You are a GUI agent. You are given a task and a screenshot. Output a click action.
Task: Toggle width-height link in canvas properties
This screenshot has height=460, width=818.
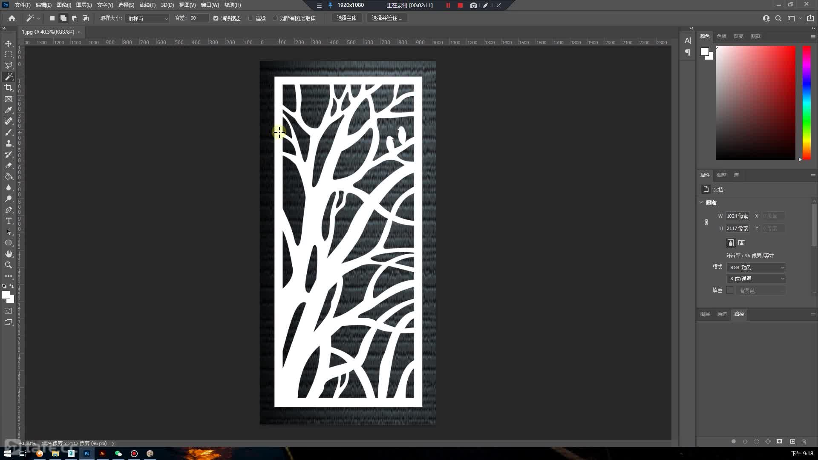706,222
